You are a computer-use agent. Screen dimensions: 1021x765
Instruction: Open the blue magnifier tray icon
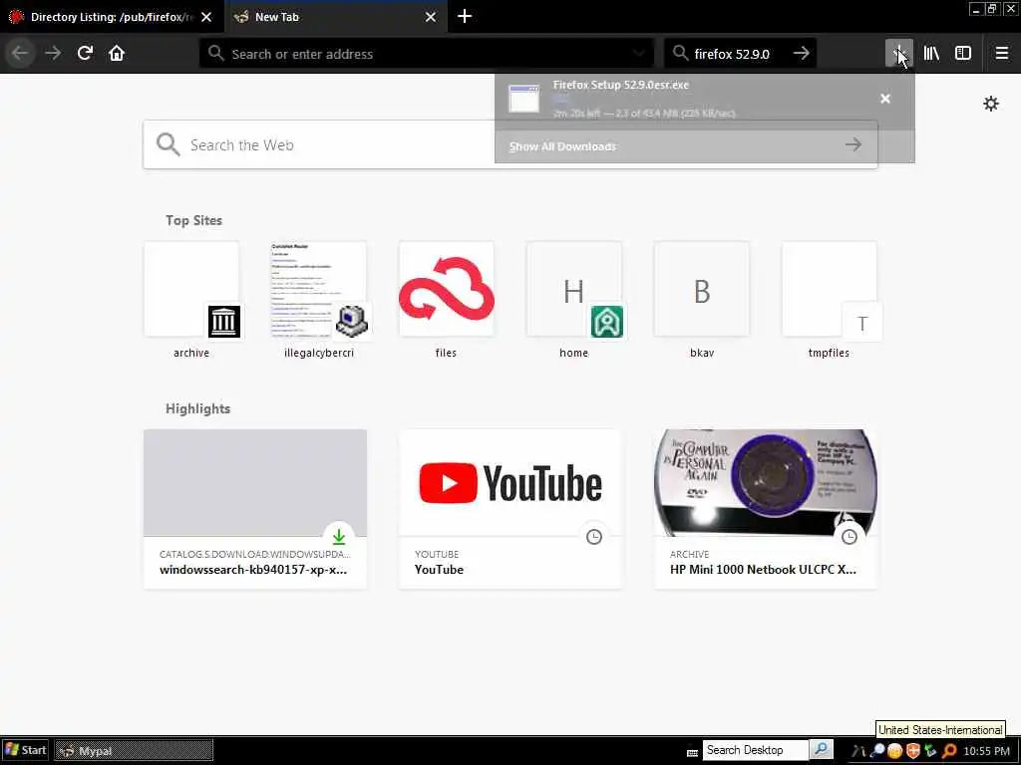coord(877,751)
